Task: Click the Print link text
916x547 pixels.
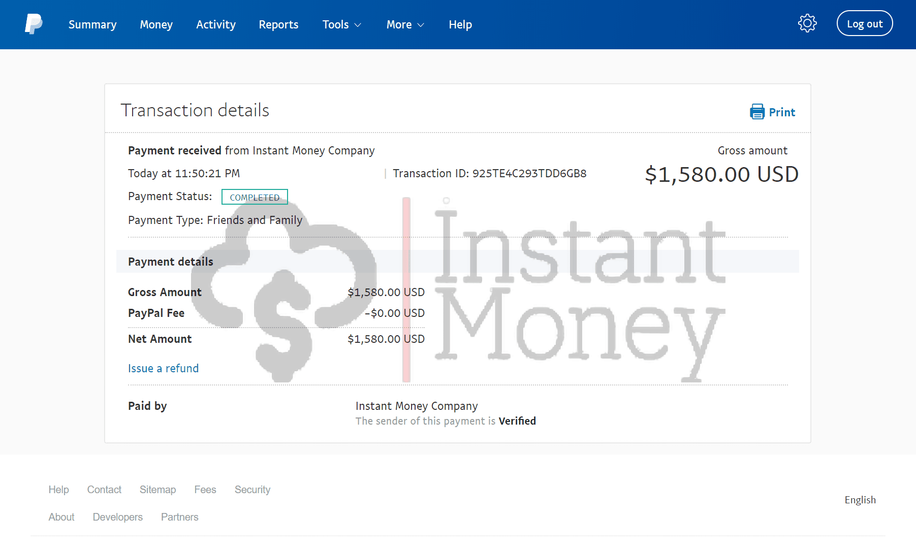Action: coord(782,112)
